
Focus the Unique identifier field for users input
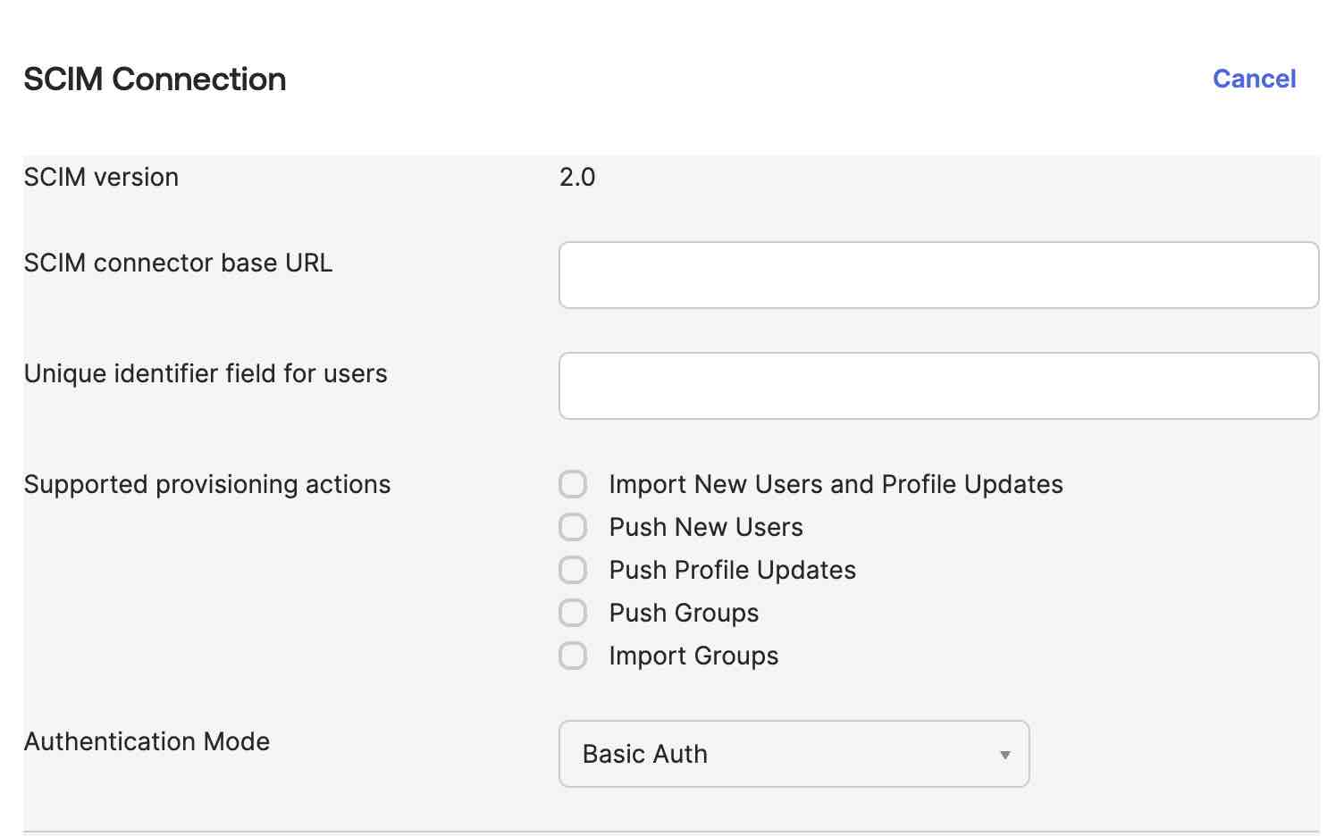[937, 385]
